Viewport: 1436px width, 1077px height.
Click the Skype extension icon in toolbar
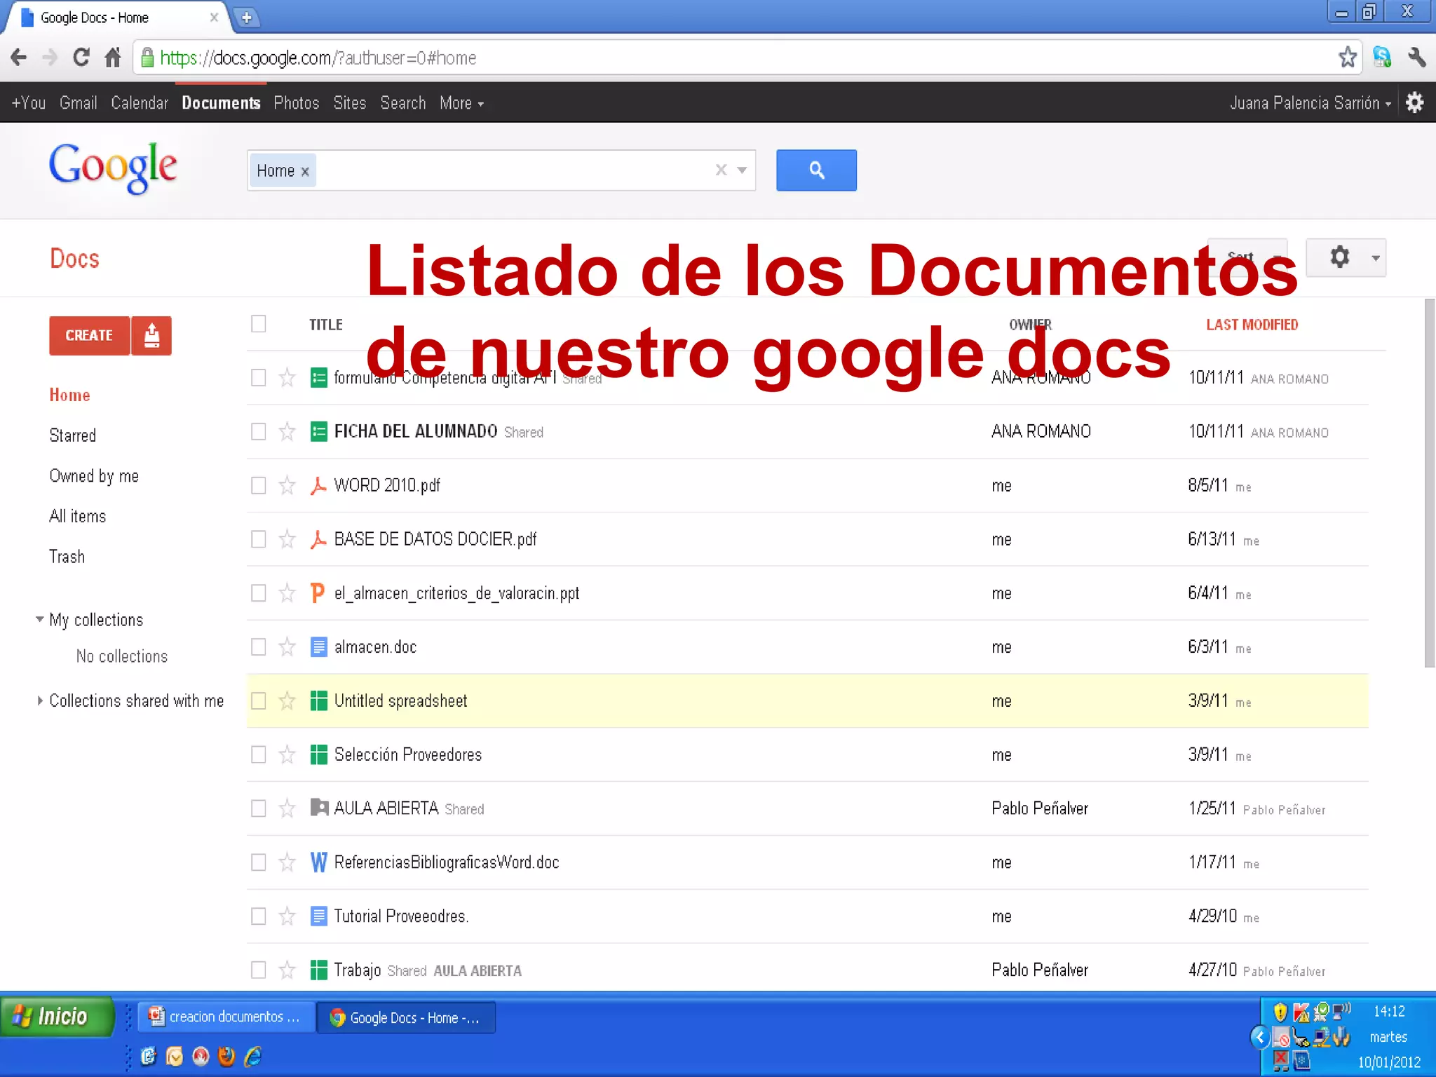1382,57
